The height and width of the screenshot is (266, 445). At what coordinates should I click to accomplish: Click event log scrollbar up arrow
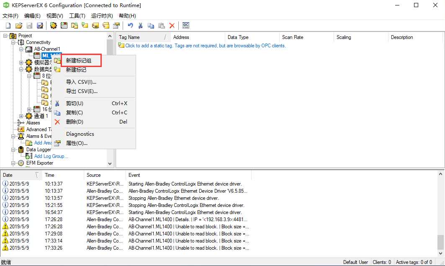coord(440,174)
